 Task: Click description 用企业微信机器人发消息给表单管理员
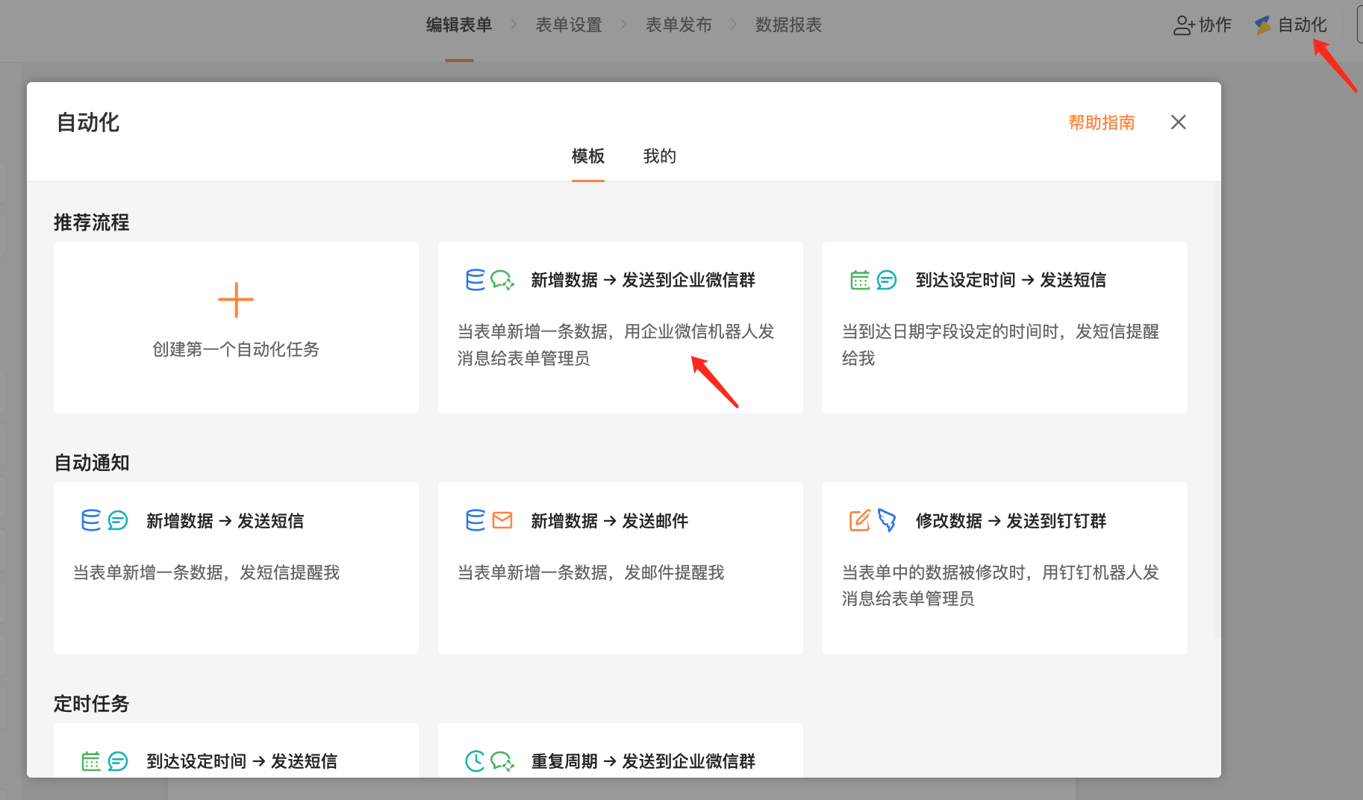coord(616,345)
